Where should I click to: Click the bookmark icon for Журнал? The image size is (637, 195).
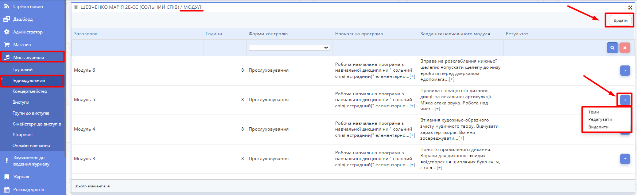pyautogui.click(x=7, y=177)
